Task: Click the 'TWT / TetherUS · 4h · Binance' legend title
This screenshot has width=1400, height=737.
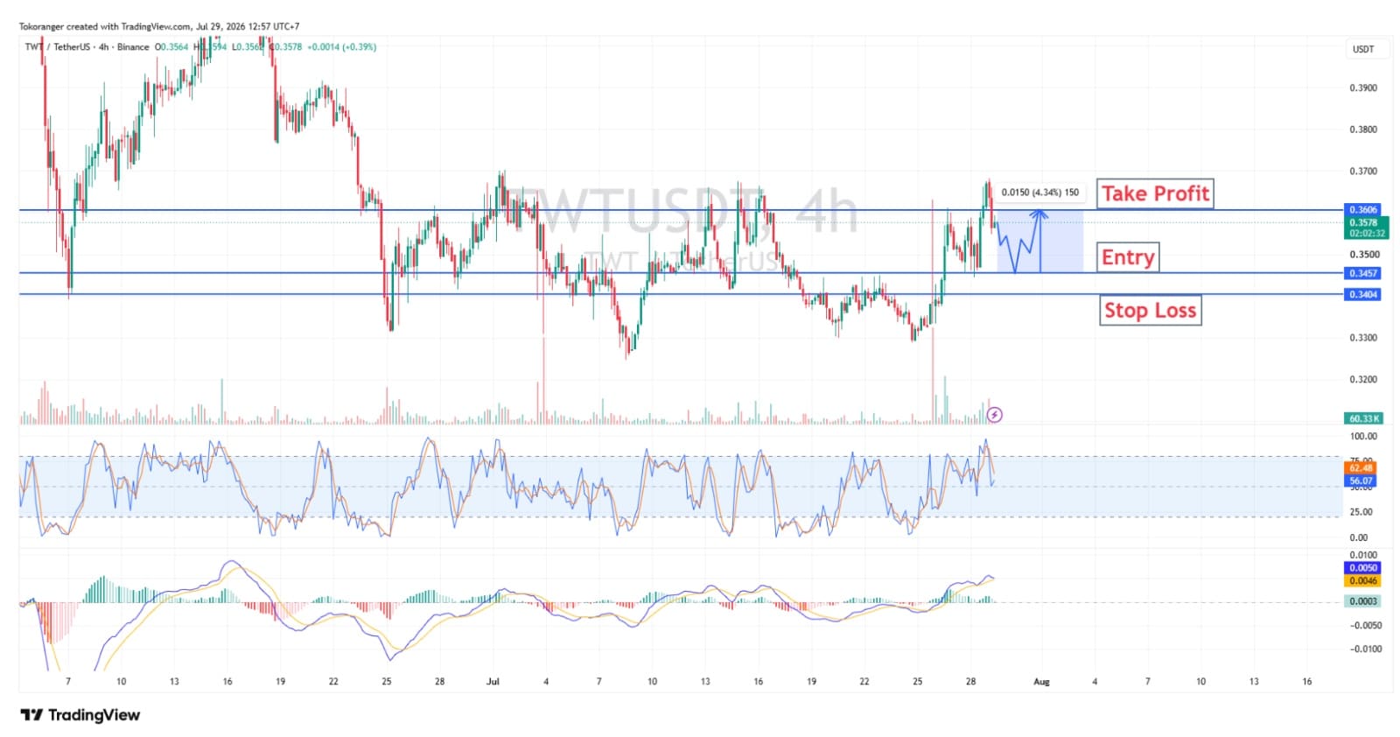Action: pyautogui.click(x=87, y=47)
